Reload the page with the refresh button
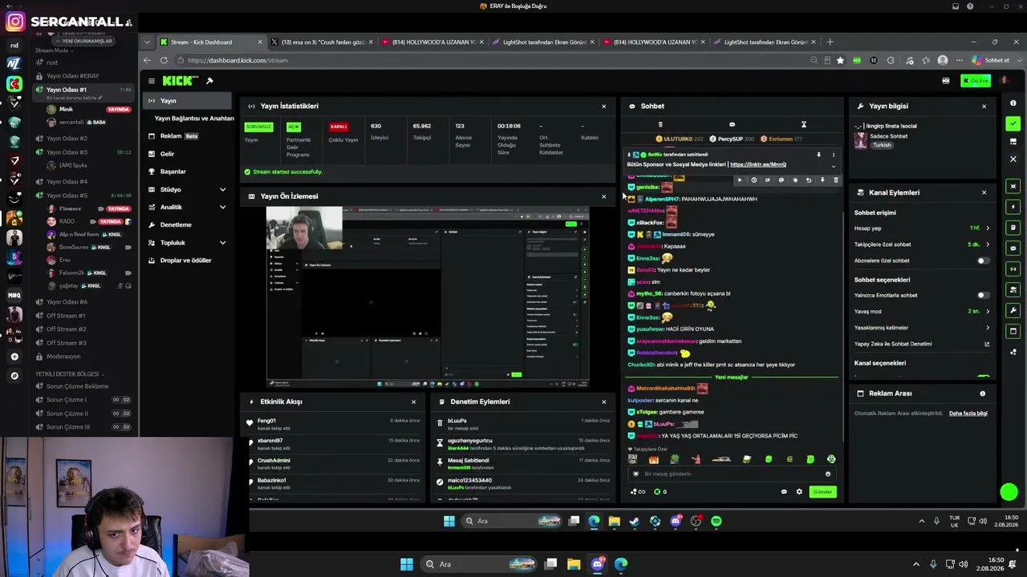1027x577 pixels. 164,60
